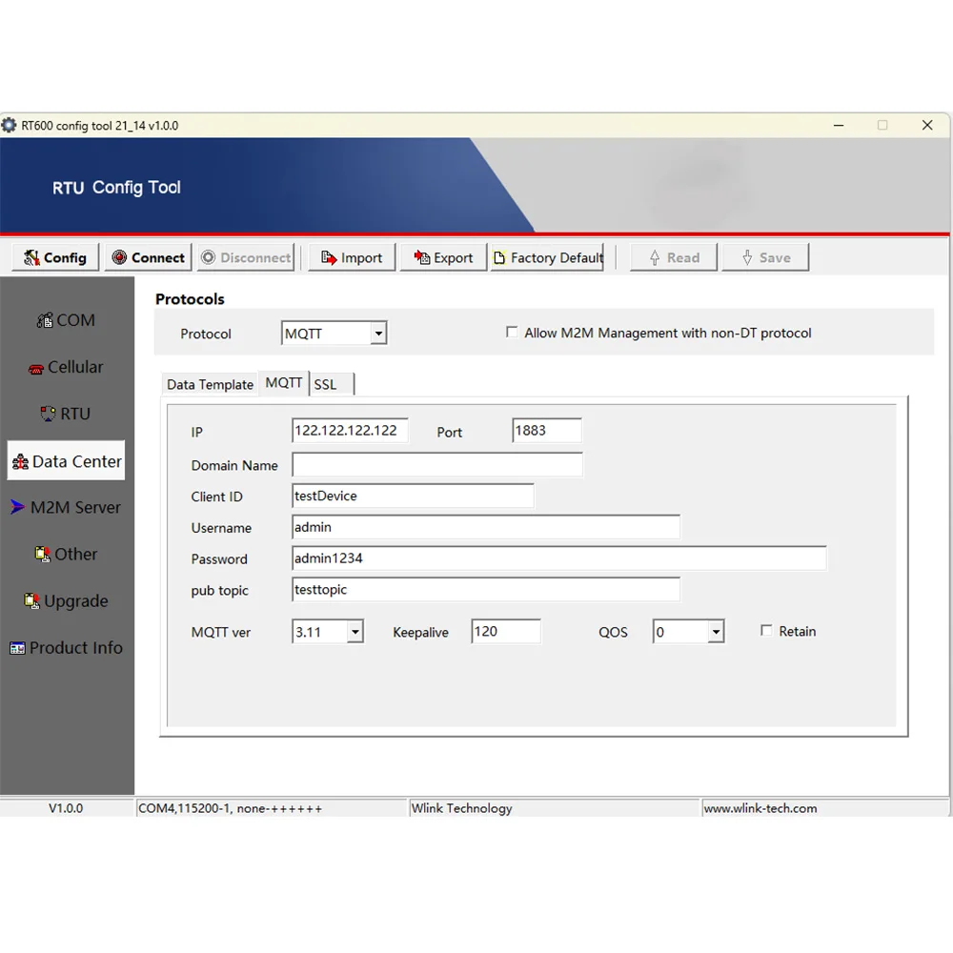Screen dimensions: 953x953
Task: Switch to the SSL tab
Action: (x=326, y=384)
